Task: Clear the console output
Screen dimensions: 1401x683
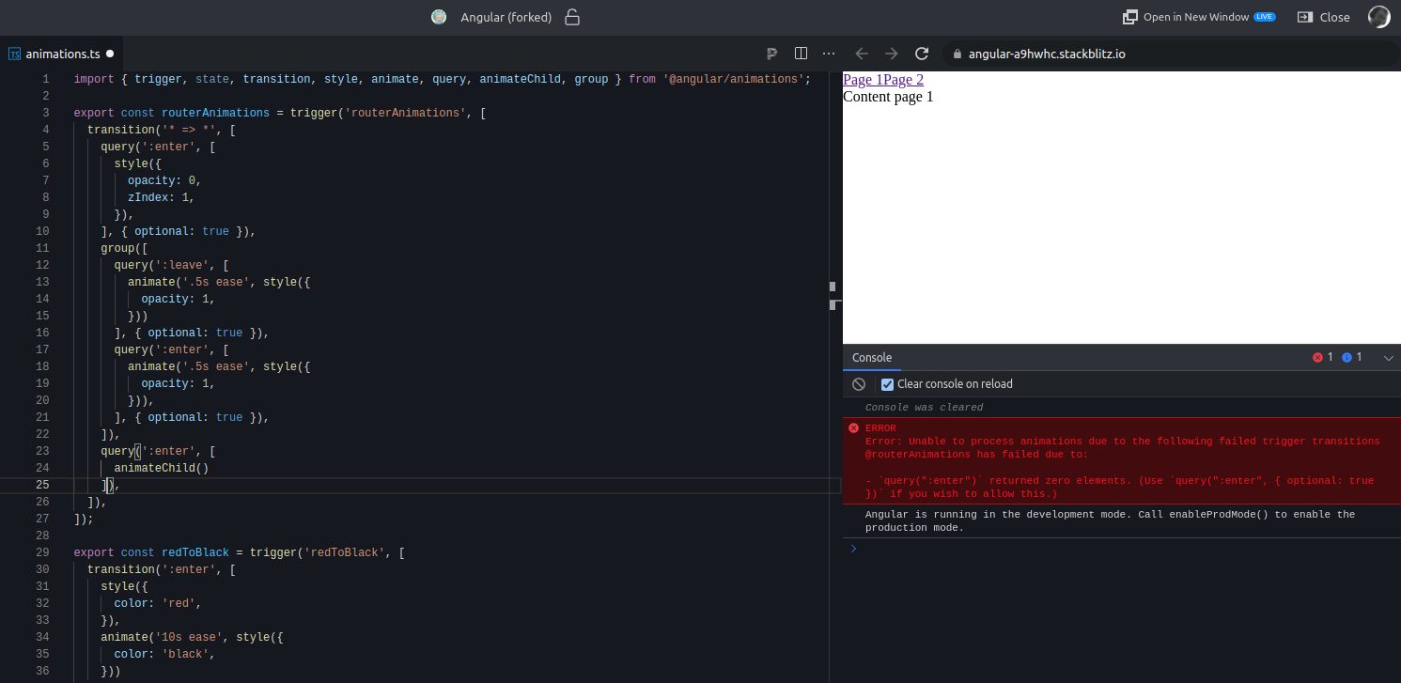Action: tap(858, 383)
